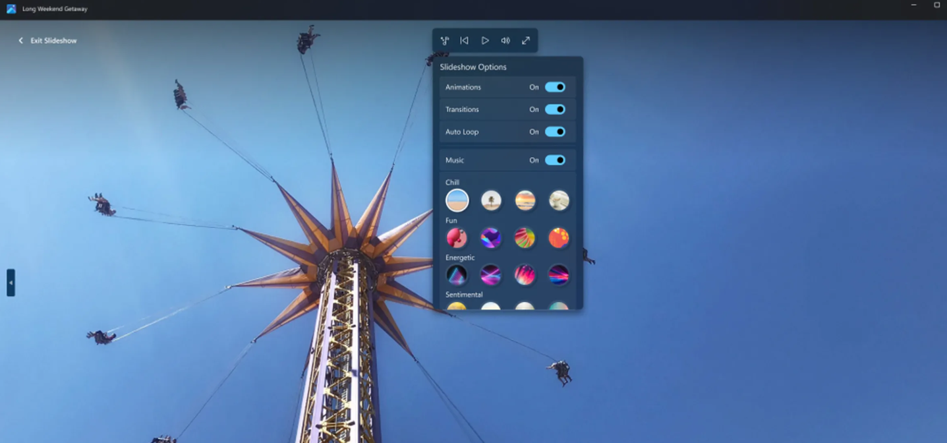The height and width of the screenshot is (443, 947).
Task: Click the Energetic category label
Action: tap(460, 258)
